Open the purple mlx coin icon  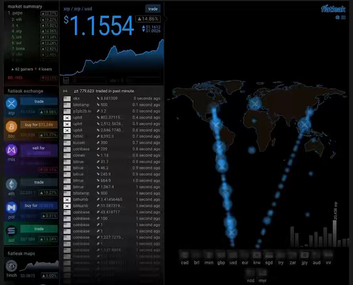tap(12, 150)
